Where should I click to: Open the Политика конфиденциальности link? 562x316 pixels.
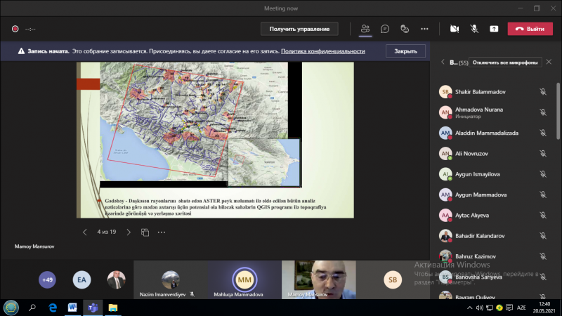coord(323,51)
